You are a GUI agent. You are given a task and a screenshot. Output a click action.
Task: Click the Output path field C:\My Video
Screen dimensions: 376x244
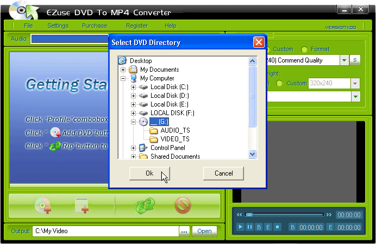(106, 232)
